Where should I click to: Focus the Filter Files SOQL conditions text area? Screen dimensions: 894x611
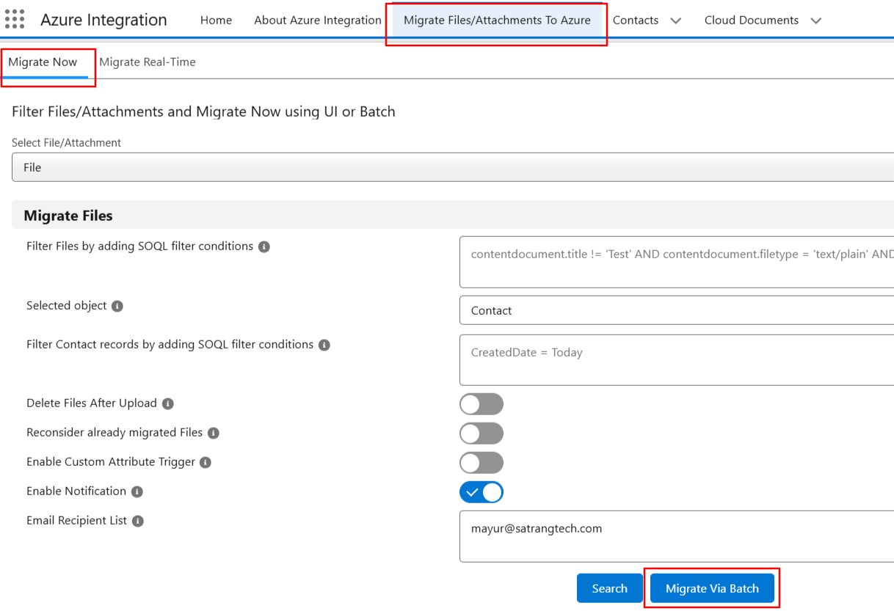click(677, 262)
